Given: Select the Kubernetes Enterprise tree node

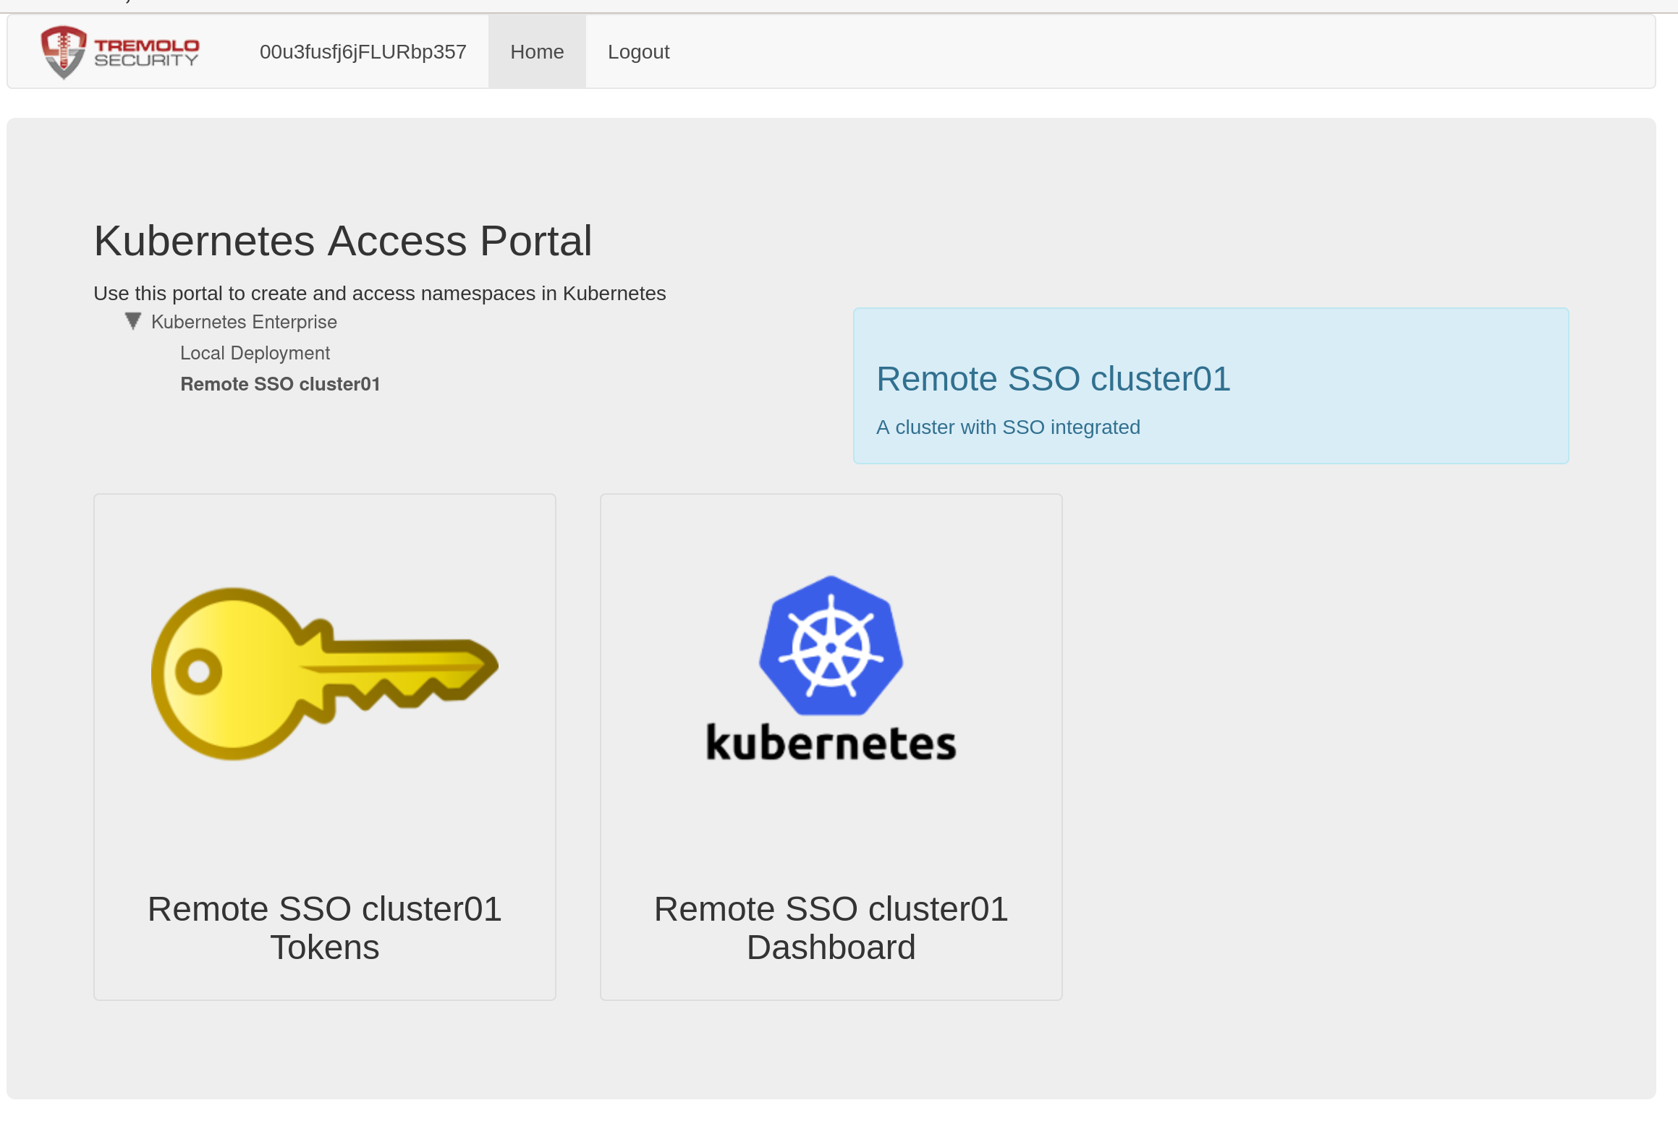Looking at the screenshot, I should 244,322.
